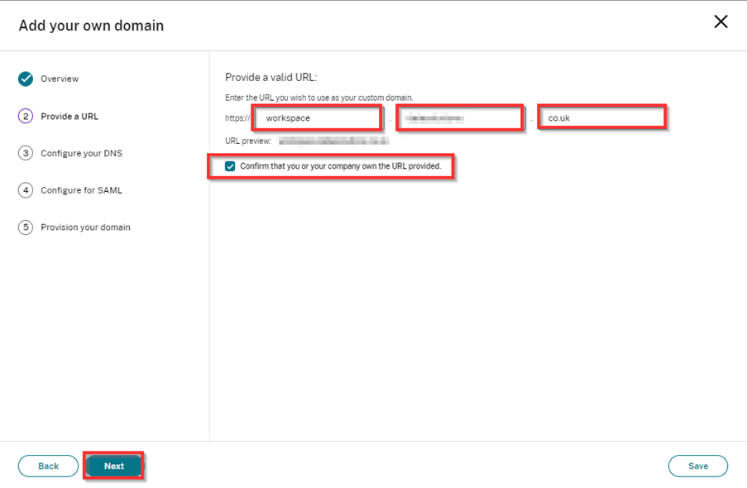The image size is (747, 488).
Task: Click the co.uk TLD input box
Action: coord(602,117)
